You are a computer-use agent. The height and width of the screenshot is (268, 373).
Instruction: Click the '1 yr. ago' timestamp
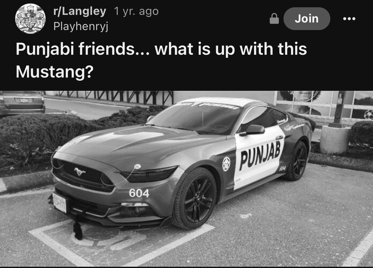(136, 11)
